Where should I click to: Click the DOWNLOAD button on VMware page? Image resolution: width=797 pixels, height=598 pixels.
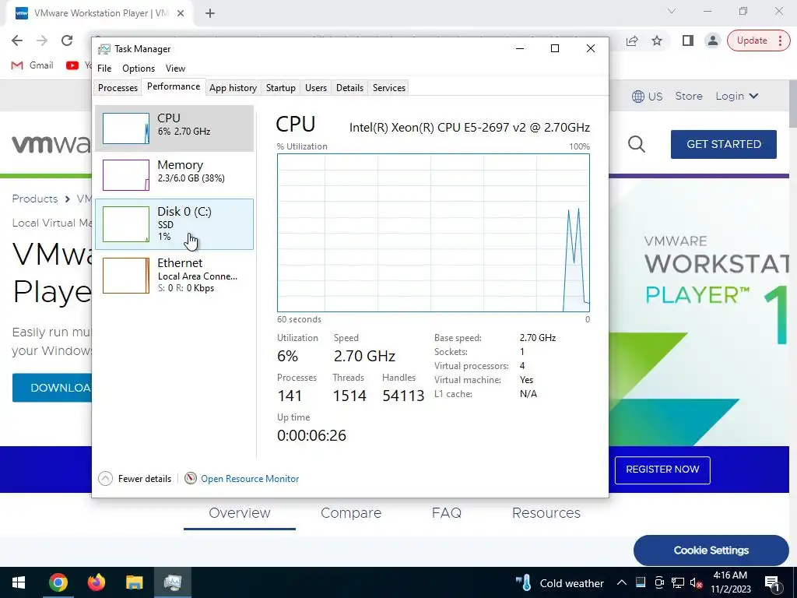tap(52, 388)
